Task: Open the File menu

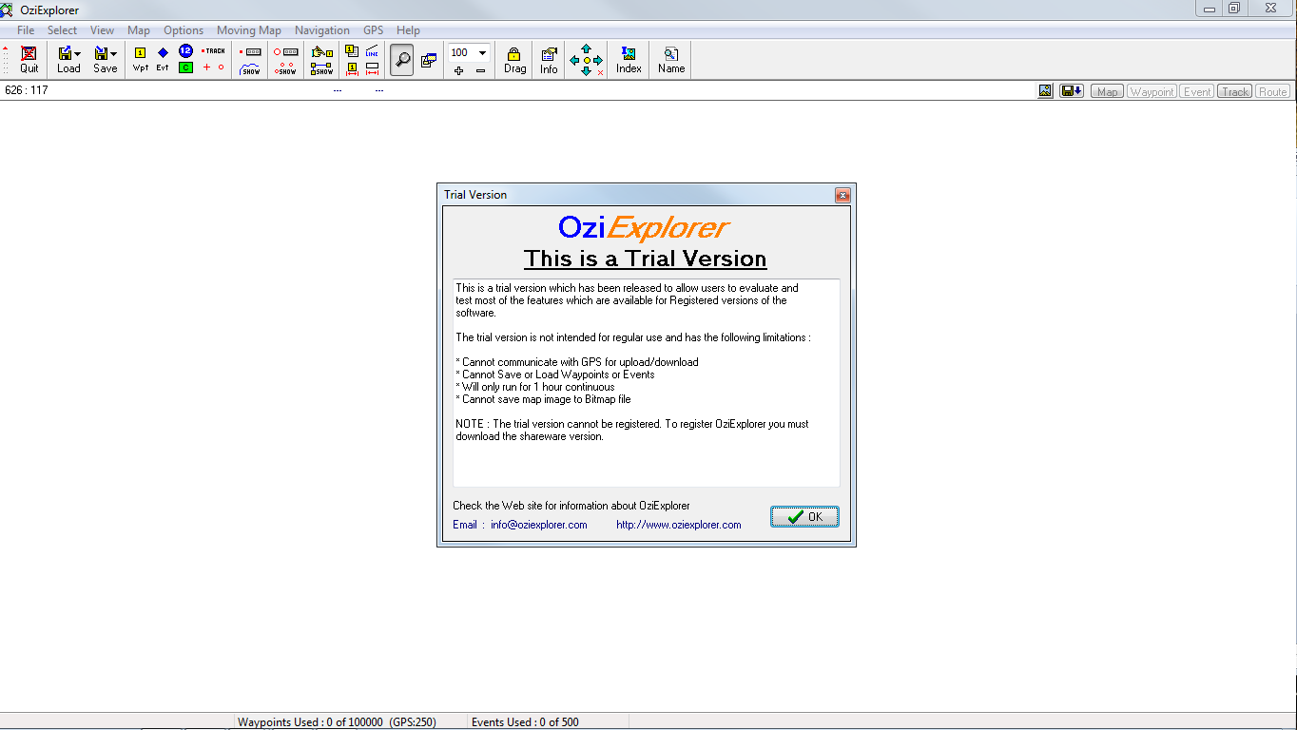Action: tap(26, 30)
